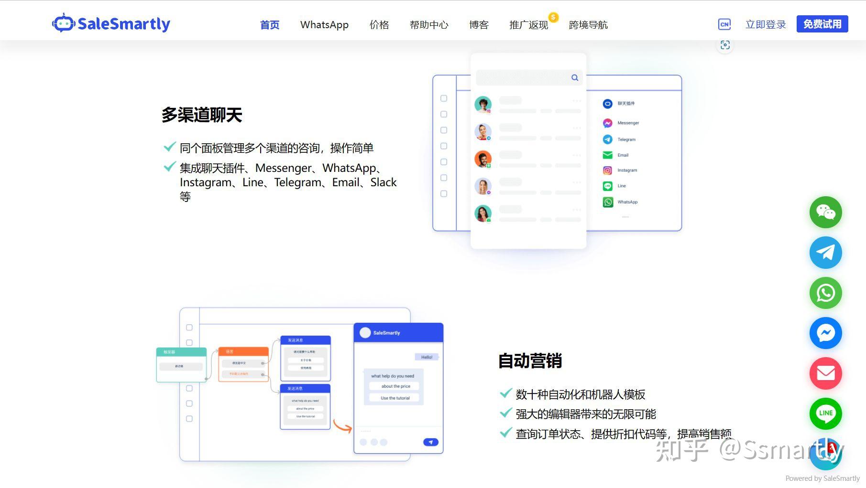Open the floating WhatsApp contact button
866x488 pixels.
coord(825,293)
